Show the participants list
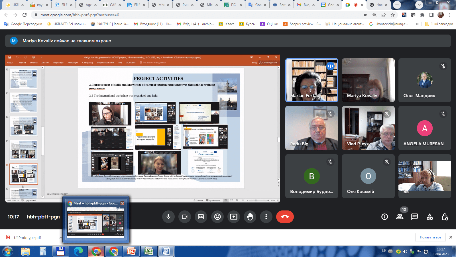The image size is (456, 257). pyautogui.click(x=400, y=217)
